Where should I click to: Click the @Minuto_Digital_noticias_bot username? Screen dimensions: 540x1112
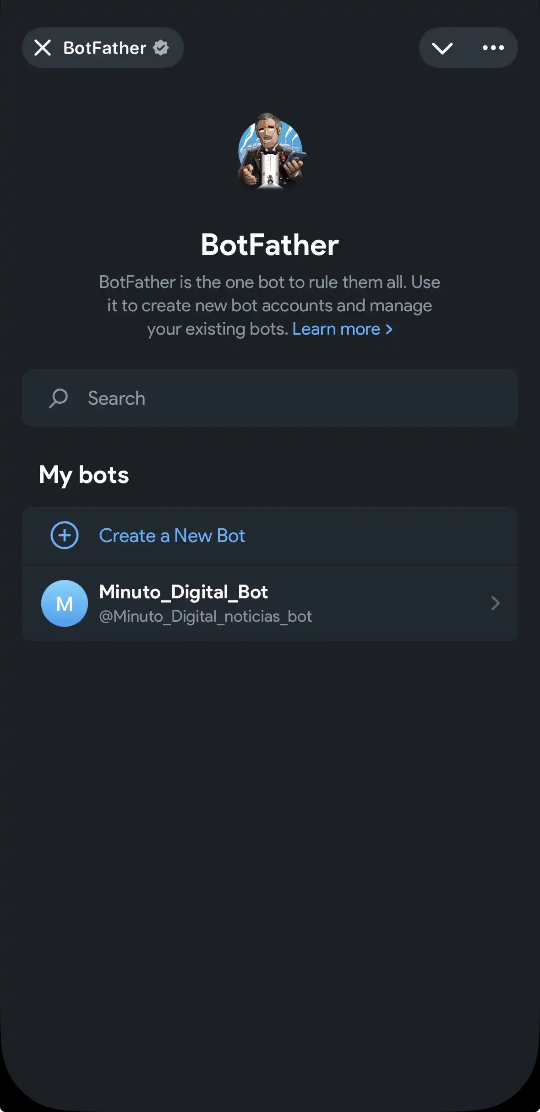click(206, 617)
